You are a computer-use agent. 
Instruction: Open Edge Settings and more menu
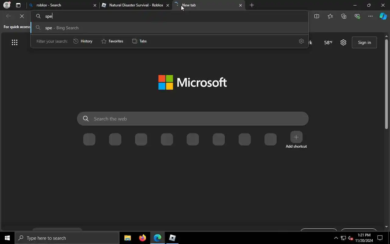[x=370, y=16]
